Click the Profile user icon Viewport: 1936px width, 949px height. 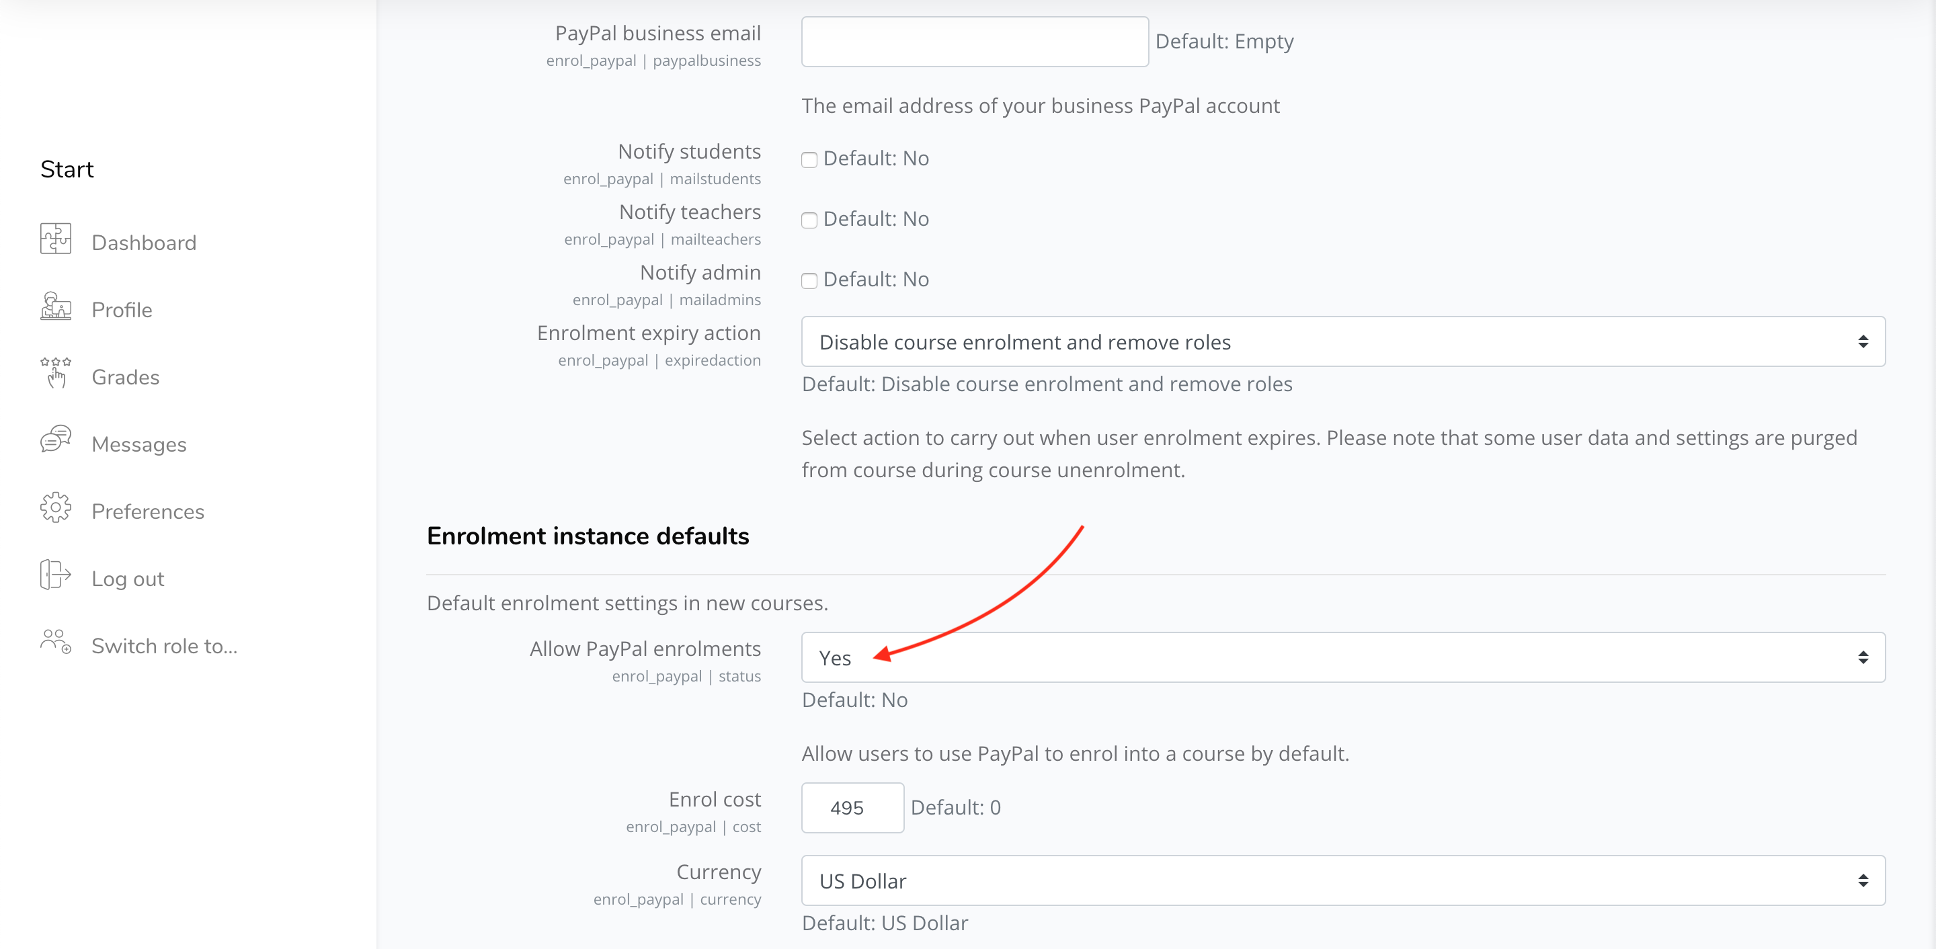[56, 306]
